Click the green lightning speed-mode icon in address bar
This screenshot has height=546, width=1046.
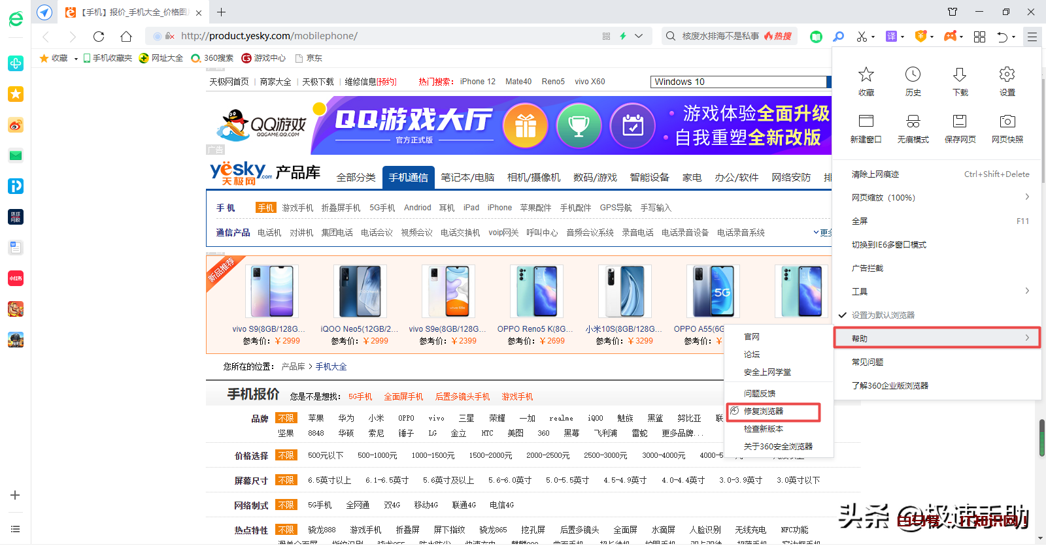tap(623, 36)
